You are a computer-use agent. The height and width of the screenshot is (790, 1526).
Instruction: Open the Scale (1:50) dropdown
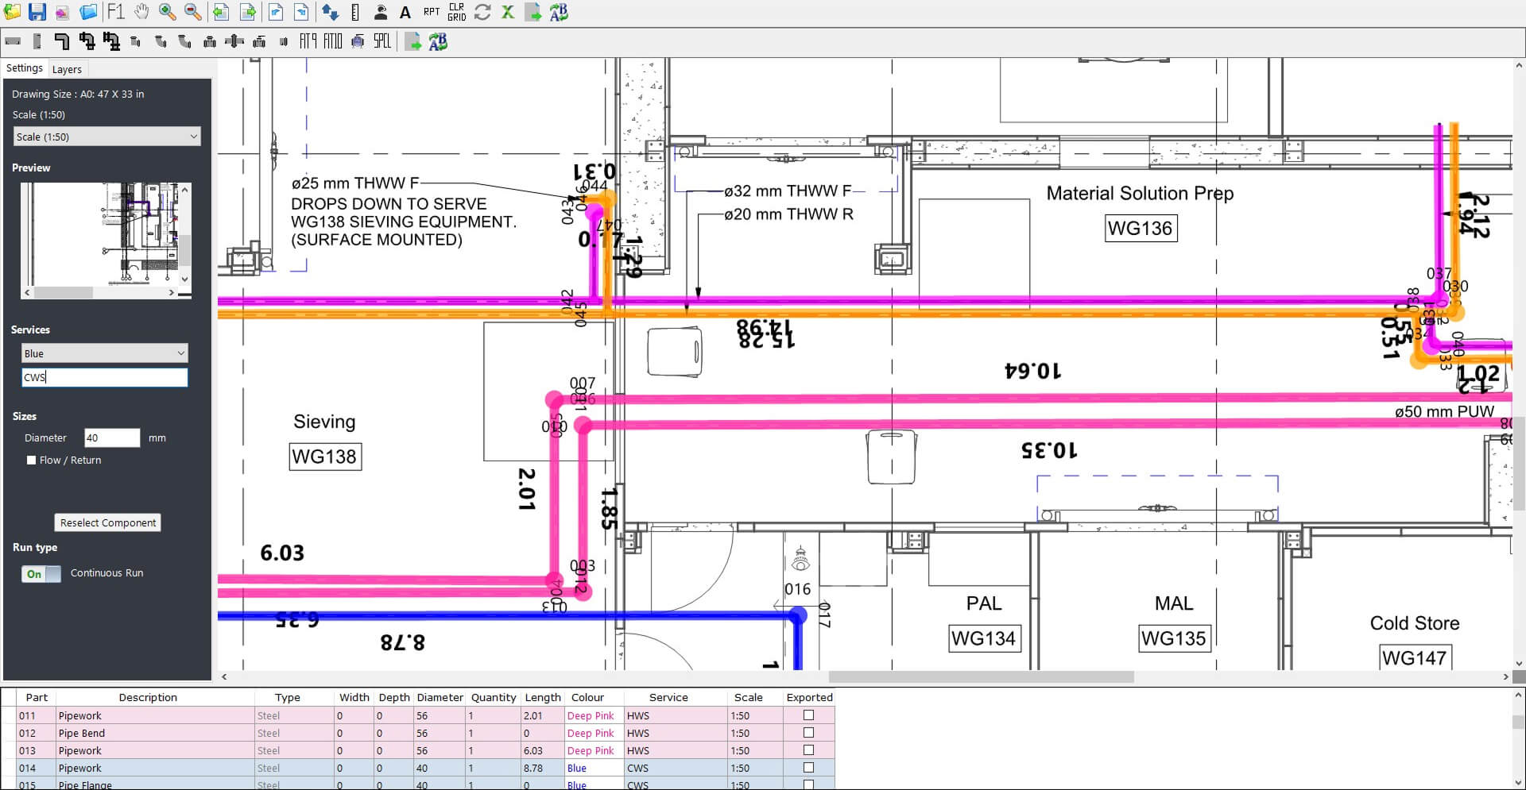(x=107, y=137)
